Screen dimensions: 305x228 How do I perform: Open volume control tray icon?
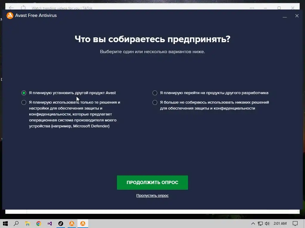(x=267, y=224)
